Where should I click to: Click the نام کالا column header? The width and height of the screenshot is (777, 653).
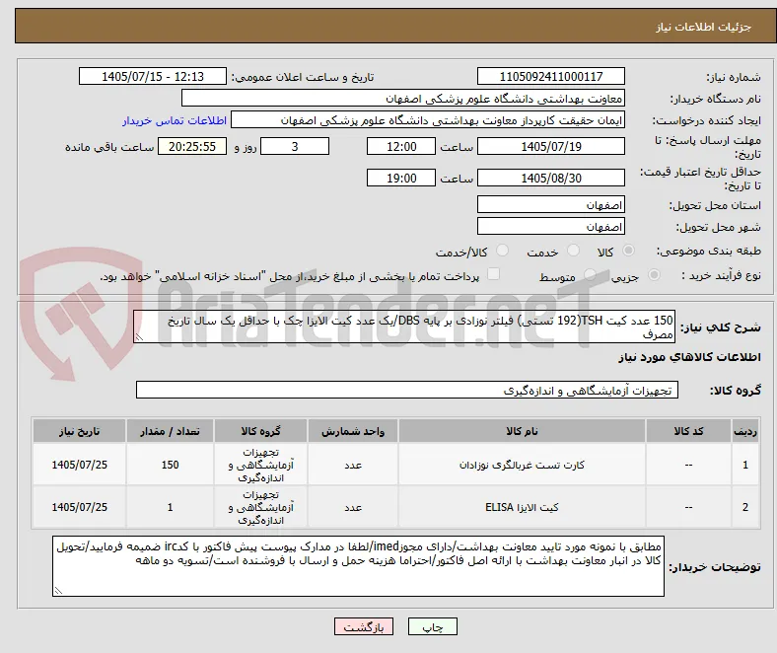tap(522, 431)
